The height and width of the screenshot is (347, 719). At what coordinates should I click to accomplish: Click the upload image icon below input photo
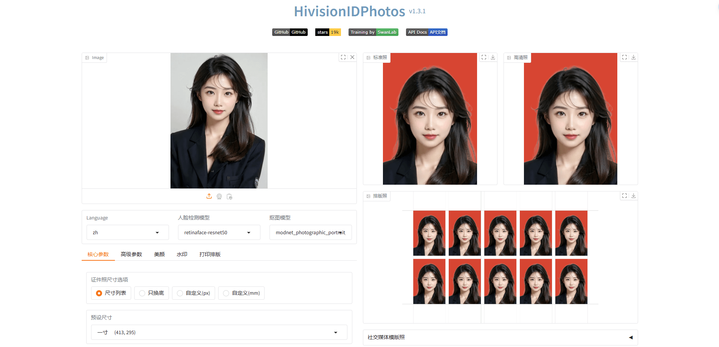[209, 196]
